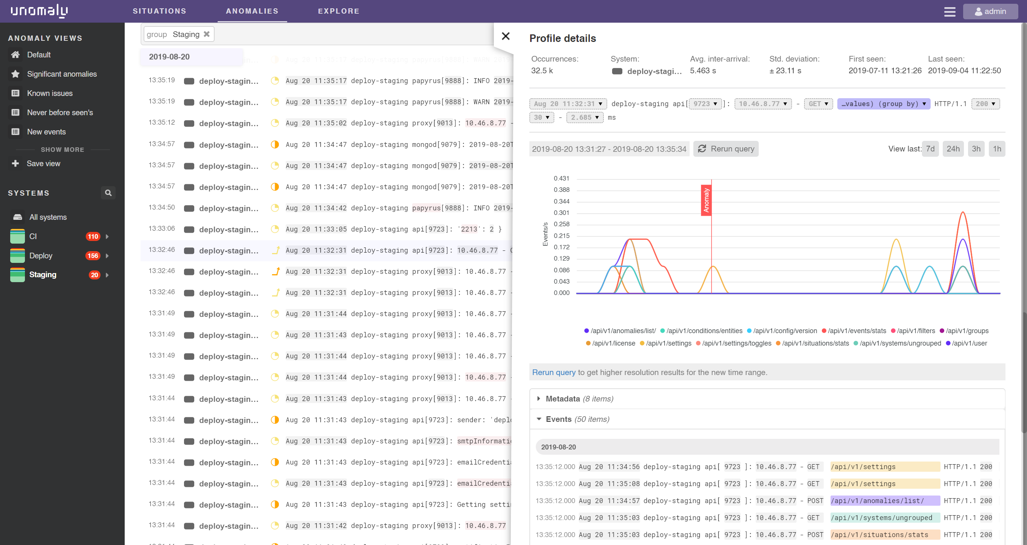Toggle /api/v1/filters legend series
The width and height of the screenshot is (1027, 545).
pos(913,331)
